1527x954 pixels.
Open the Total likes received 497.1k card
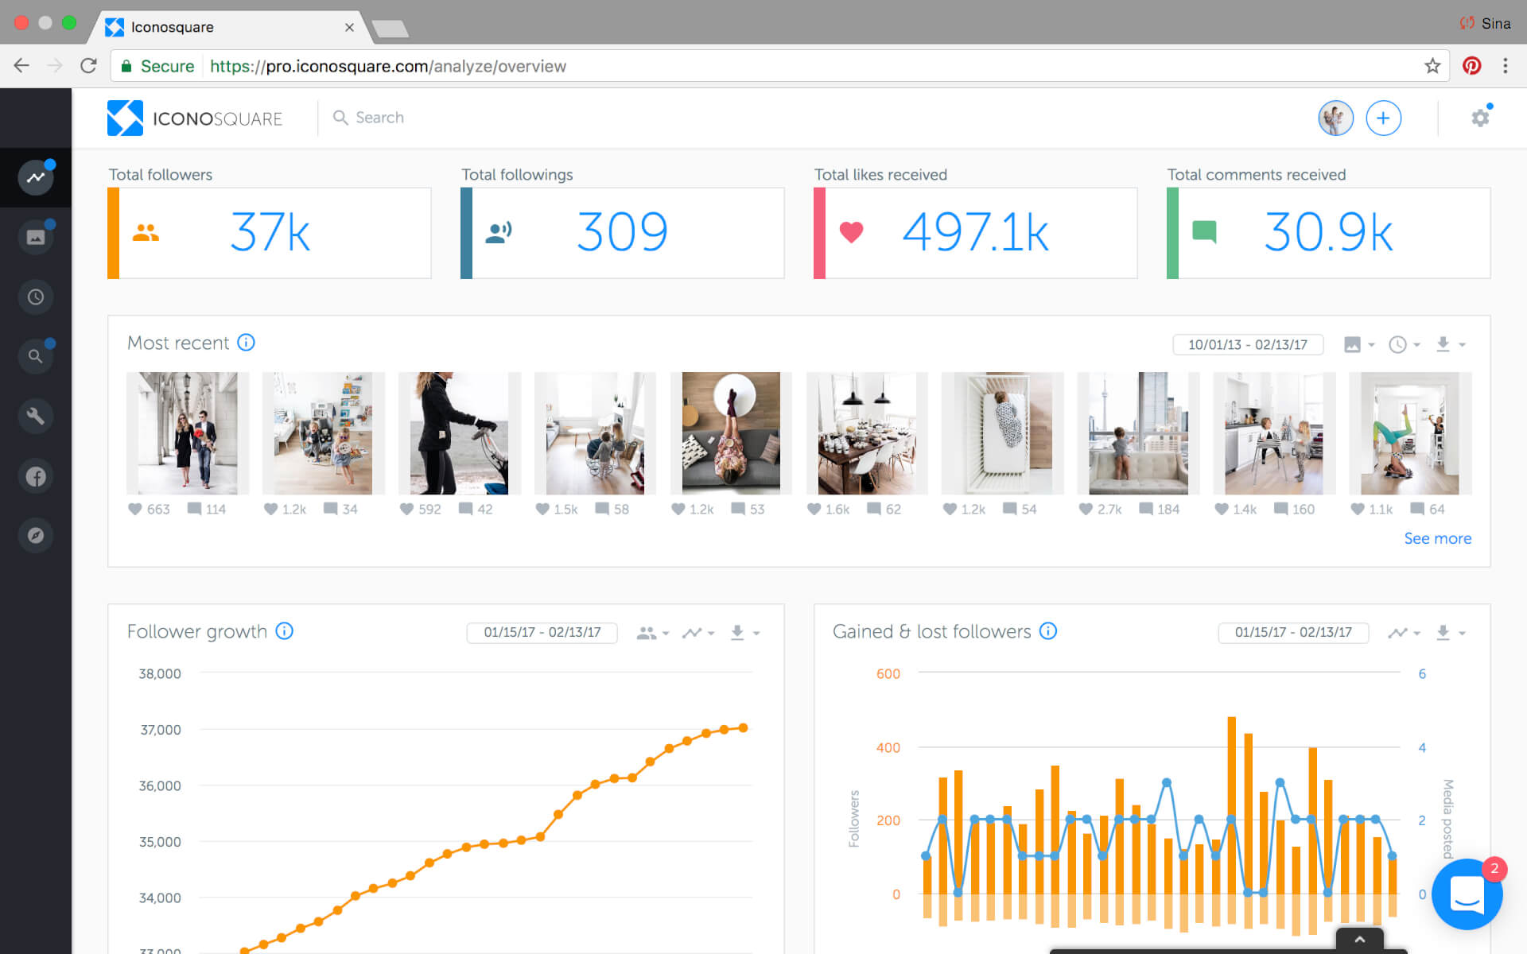[976, 233]
